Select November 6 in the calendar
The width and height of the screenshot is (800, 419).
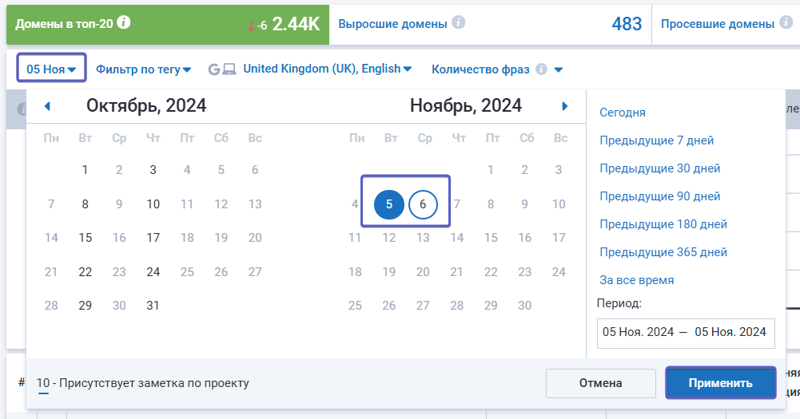423,204
